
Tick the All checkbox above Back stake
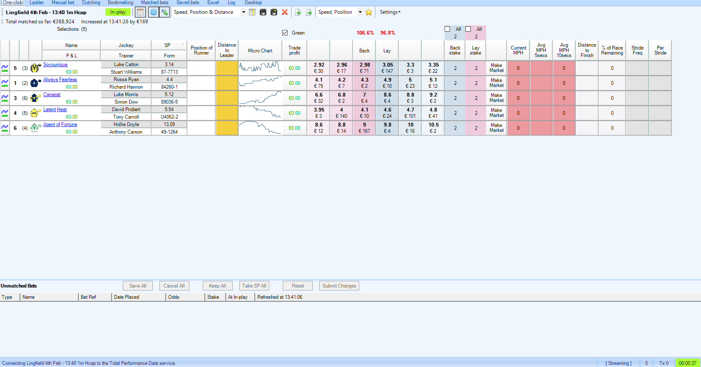[x=447, y=29]
